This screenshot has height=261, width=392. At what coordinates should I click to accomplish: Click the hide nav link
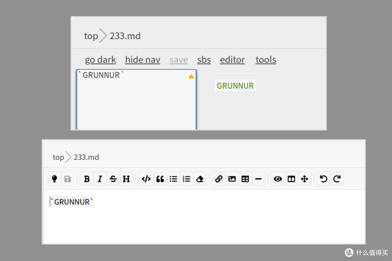point(143,60)
